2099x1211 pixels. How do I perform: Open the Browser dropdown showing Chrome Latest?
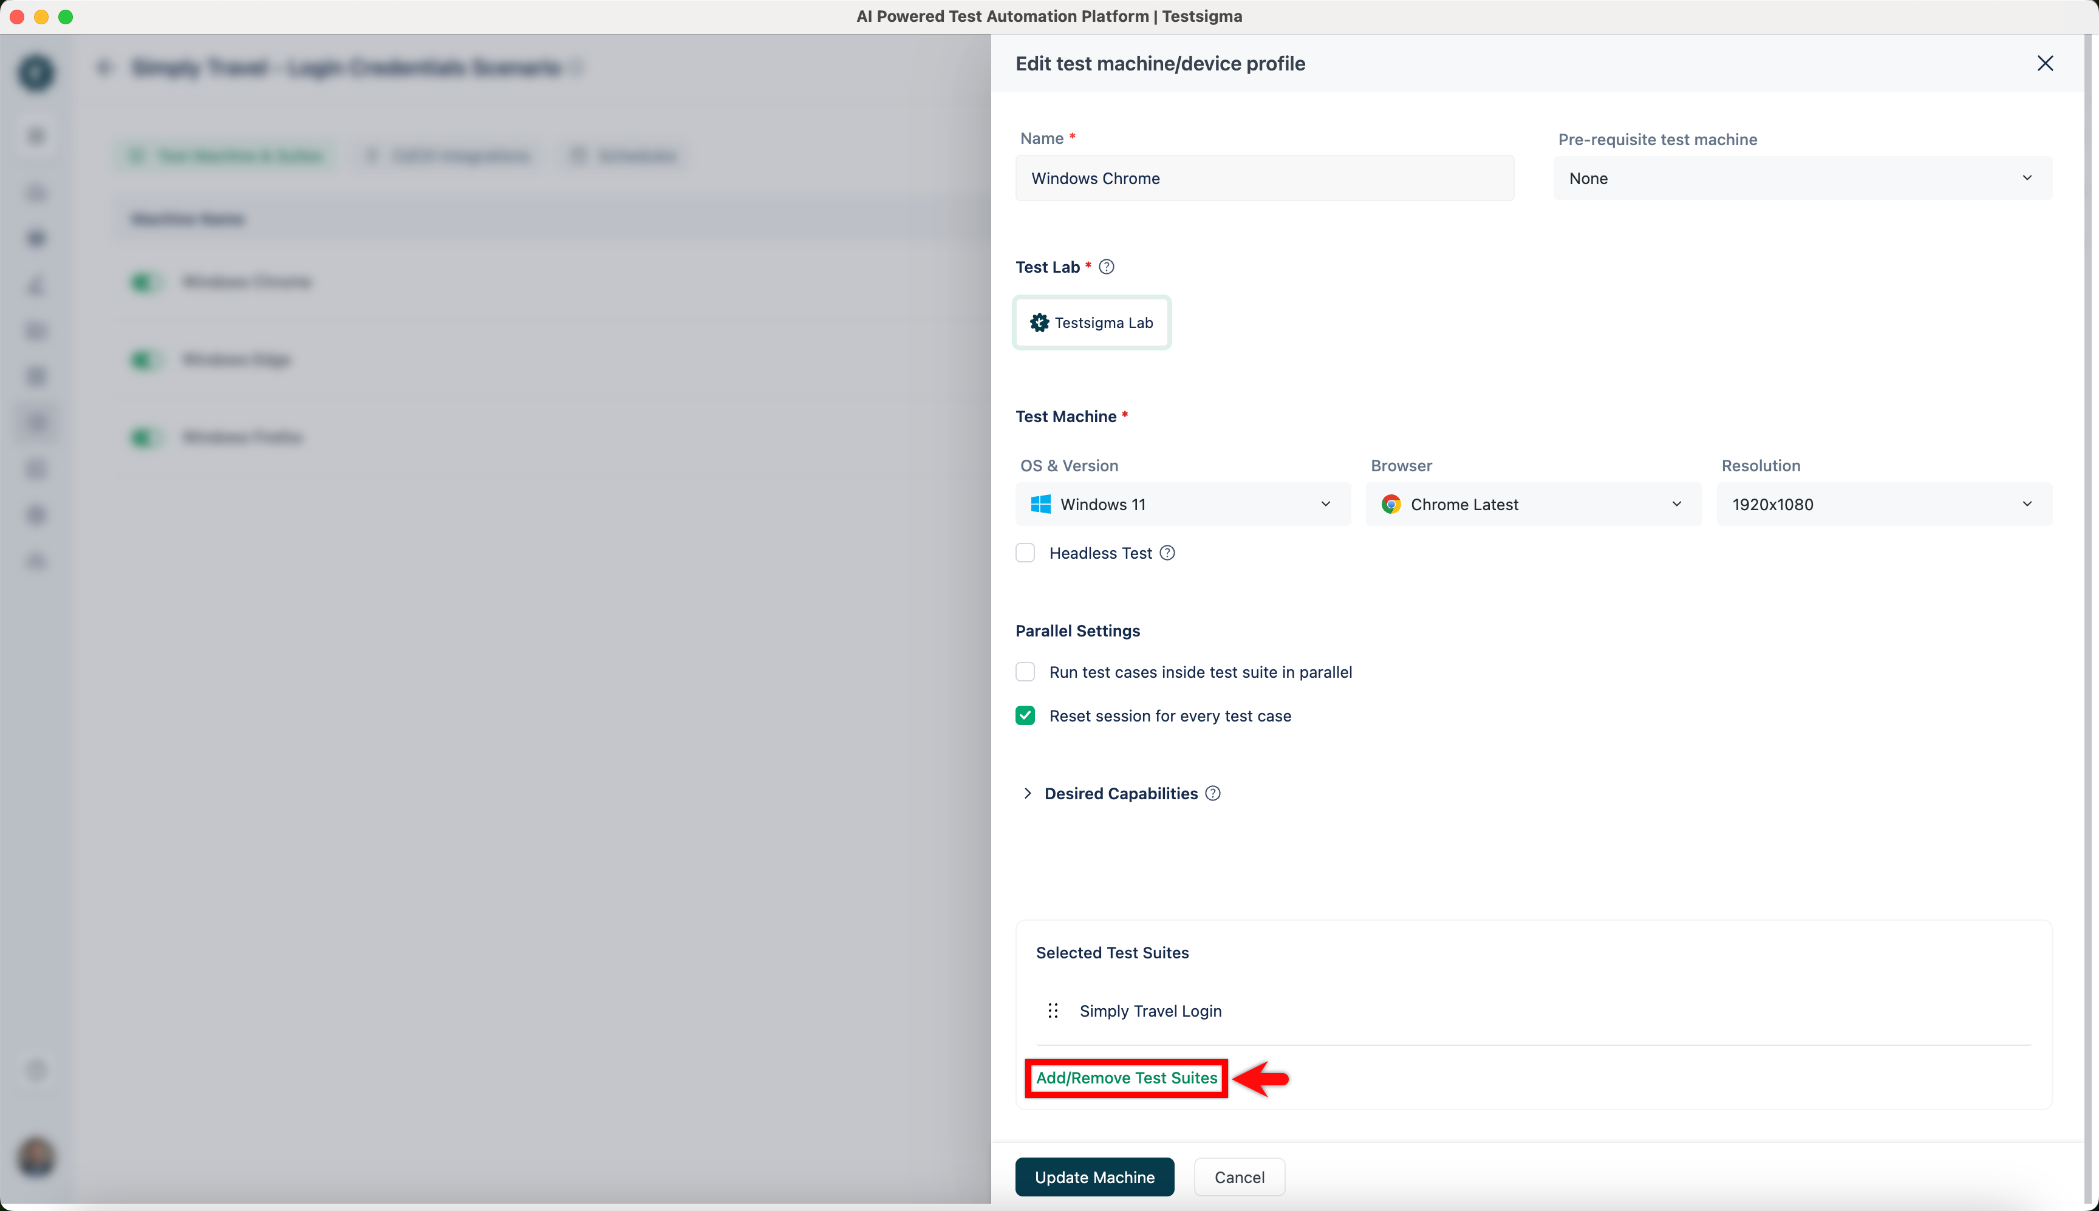pyautogui.click(x=1533, y=504)
